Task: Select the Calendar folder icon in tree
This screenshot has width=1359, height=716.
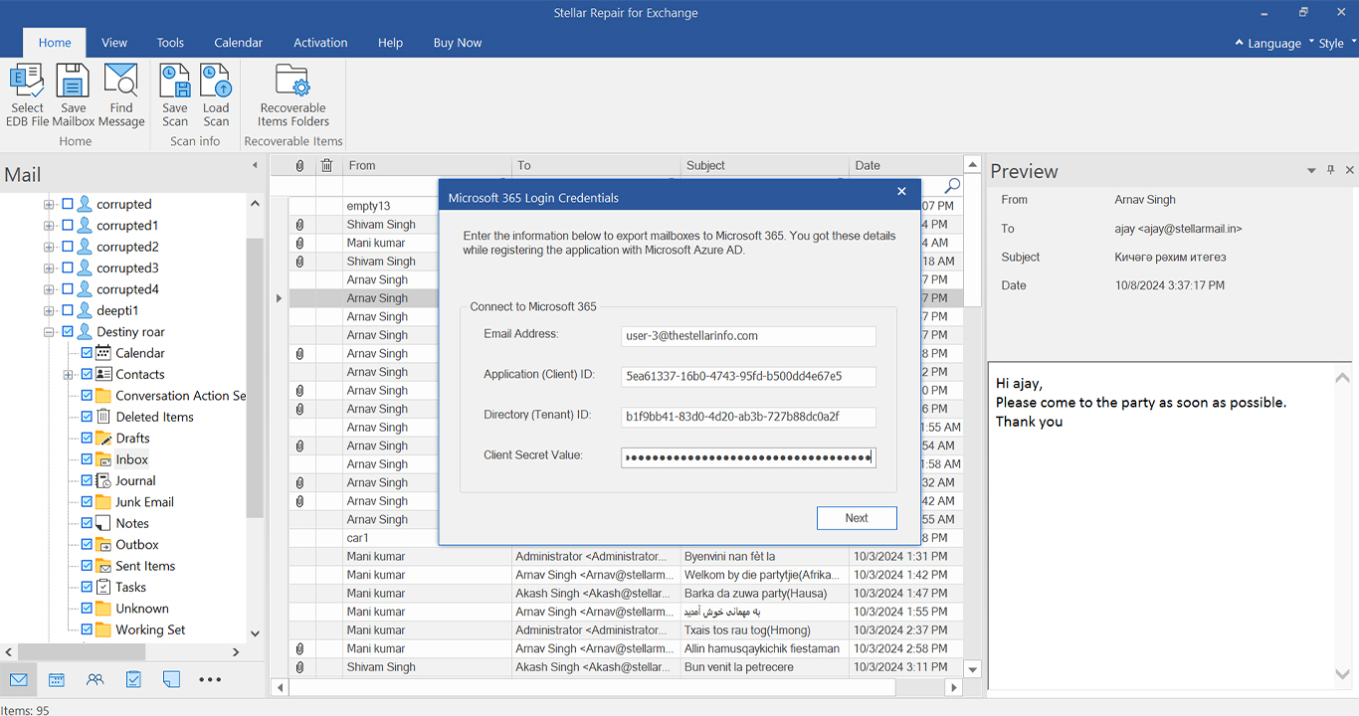Action: pos(103,353)
